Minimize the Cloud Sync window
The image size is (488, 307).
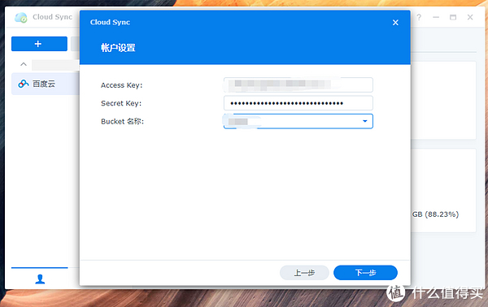click(436, 17)
